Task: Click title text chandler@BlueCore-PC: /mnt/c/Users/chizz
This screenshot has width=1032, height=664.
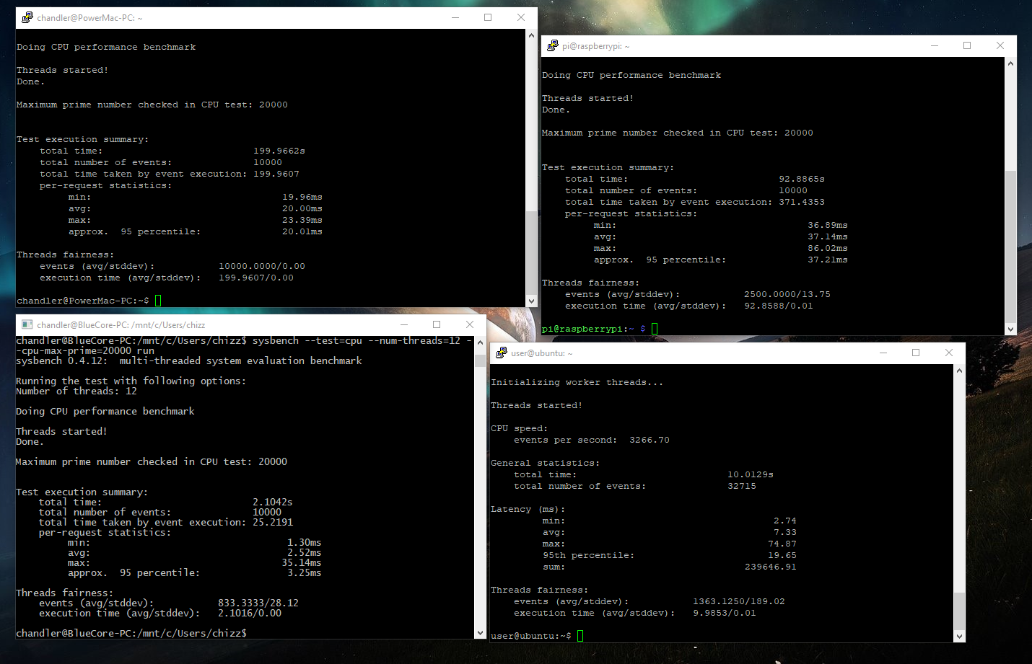Action: (x=121, y=325)
